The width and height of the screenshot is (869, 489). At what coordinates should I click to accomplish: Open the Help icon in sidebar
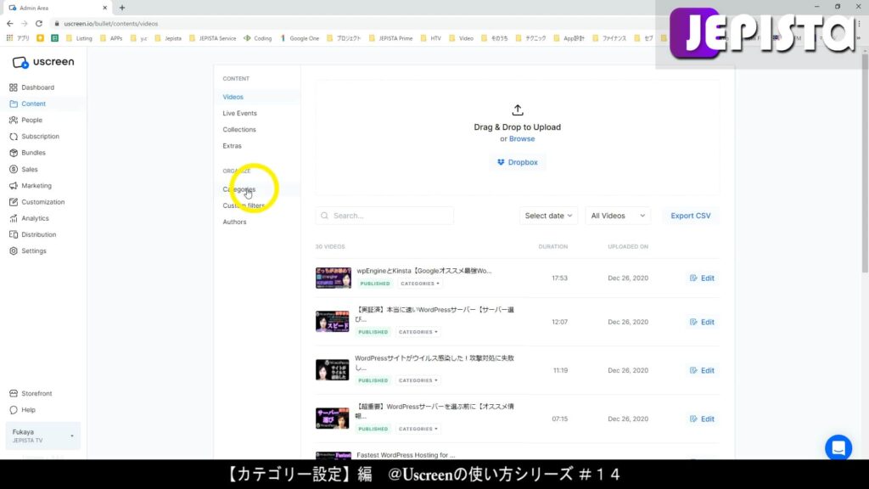(14, 410)
